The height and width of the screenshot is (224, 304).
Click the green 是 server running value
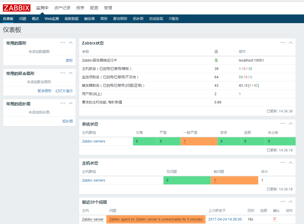tap(216, 60)
